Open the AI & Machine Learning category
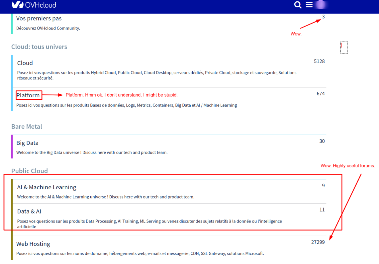Viewport: 379px width, 264px height. click(x=47, y=187)
